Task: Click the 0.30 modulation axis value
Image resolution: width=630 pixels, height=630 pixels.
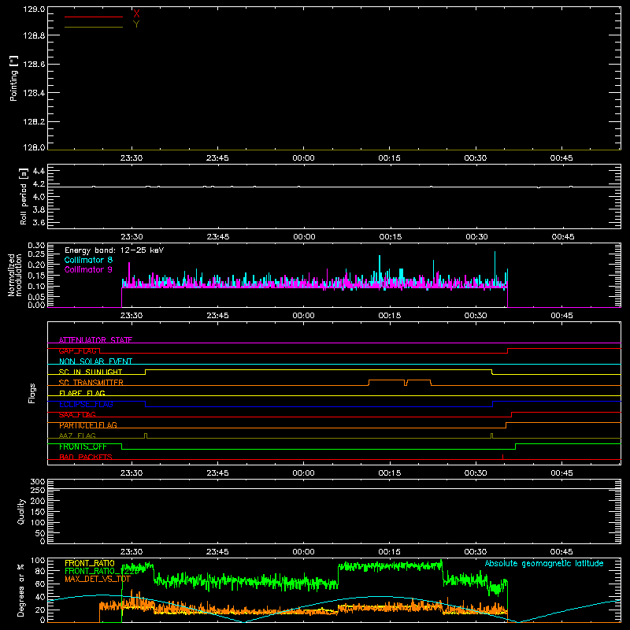Action: tap(36, 246)
